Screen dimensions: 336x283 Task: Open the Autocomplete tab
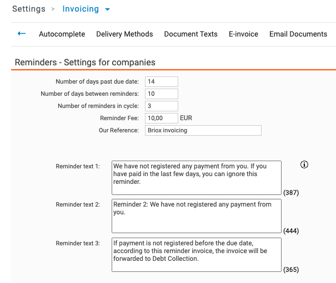point(62,34)
